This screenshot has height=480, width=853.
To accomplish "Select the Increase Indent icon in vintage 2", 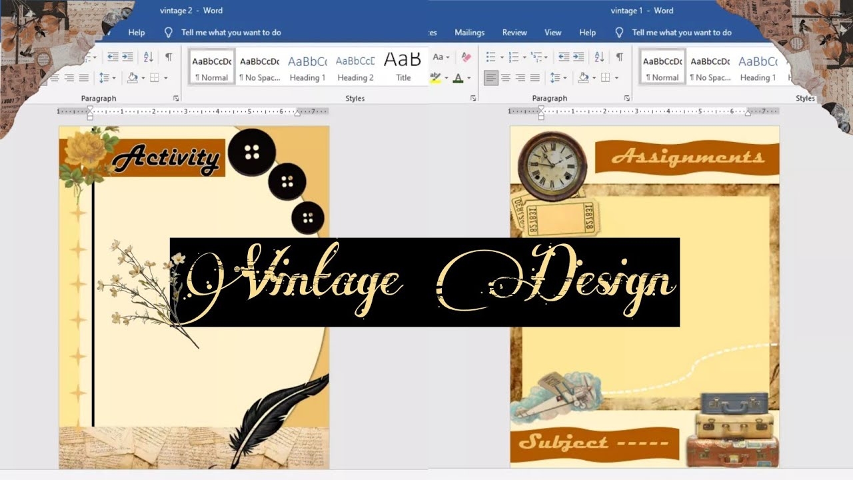I will [x=128, y=57].
